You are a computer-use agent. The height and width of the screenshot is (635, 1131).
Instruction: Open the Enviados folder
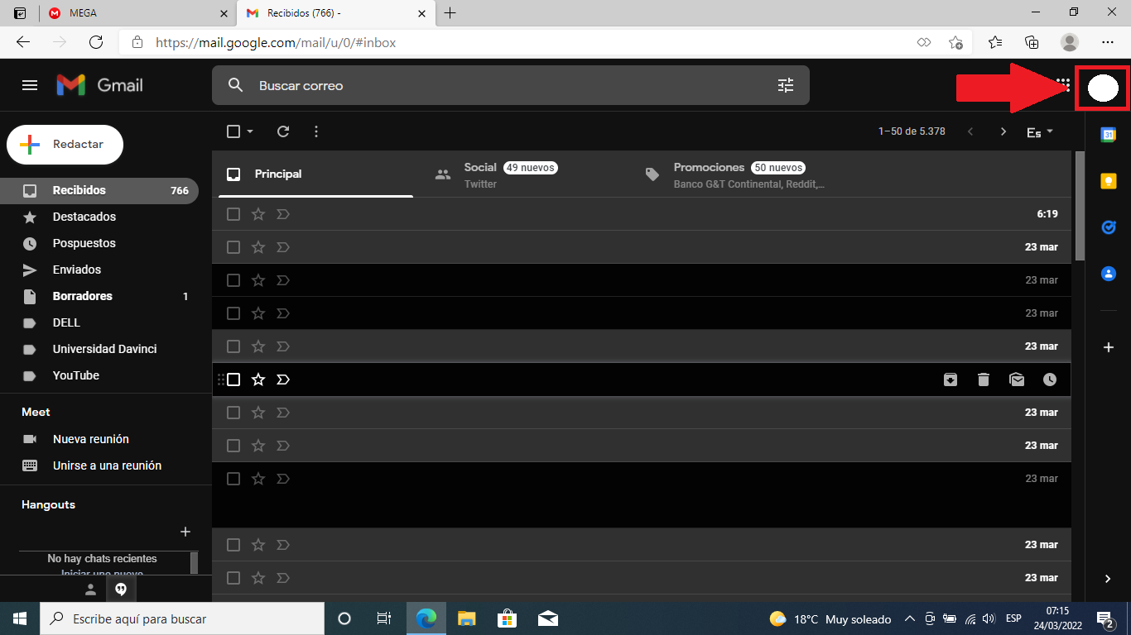pyautogui.click(x=77, y=270)
